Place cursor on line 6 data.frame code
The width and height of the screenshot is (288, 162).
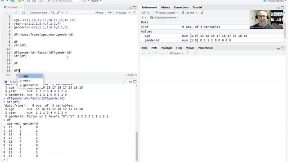(44, 35)
